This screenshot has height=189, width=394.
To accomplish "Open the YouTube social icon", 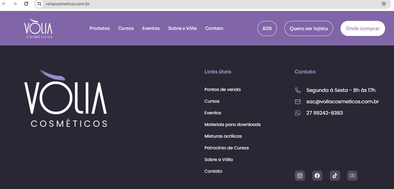I will point(352,176).
